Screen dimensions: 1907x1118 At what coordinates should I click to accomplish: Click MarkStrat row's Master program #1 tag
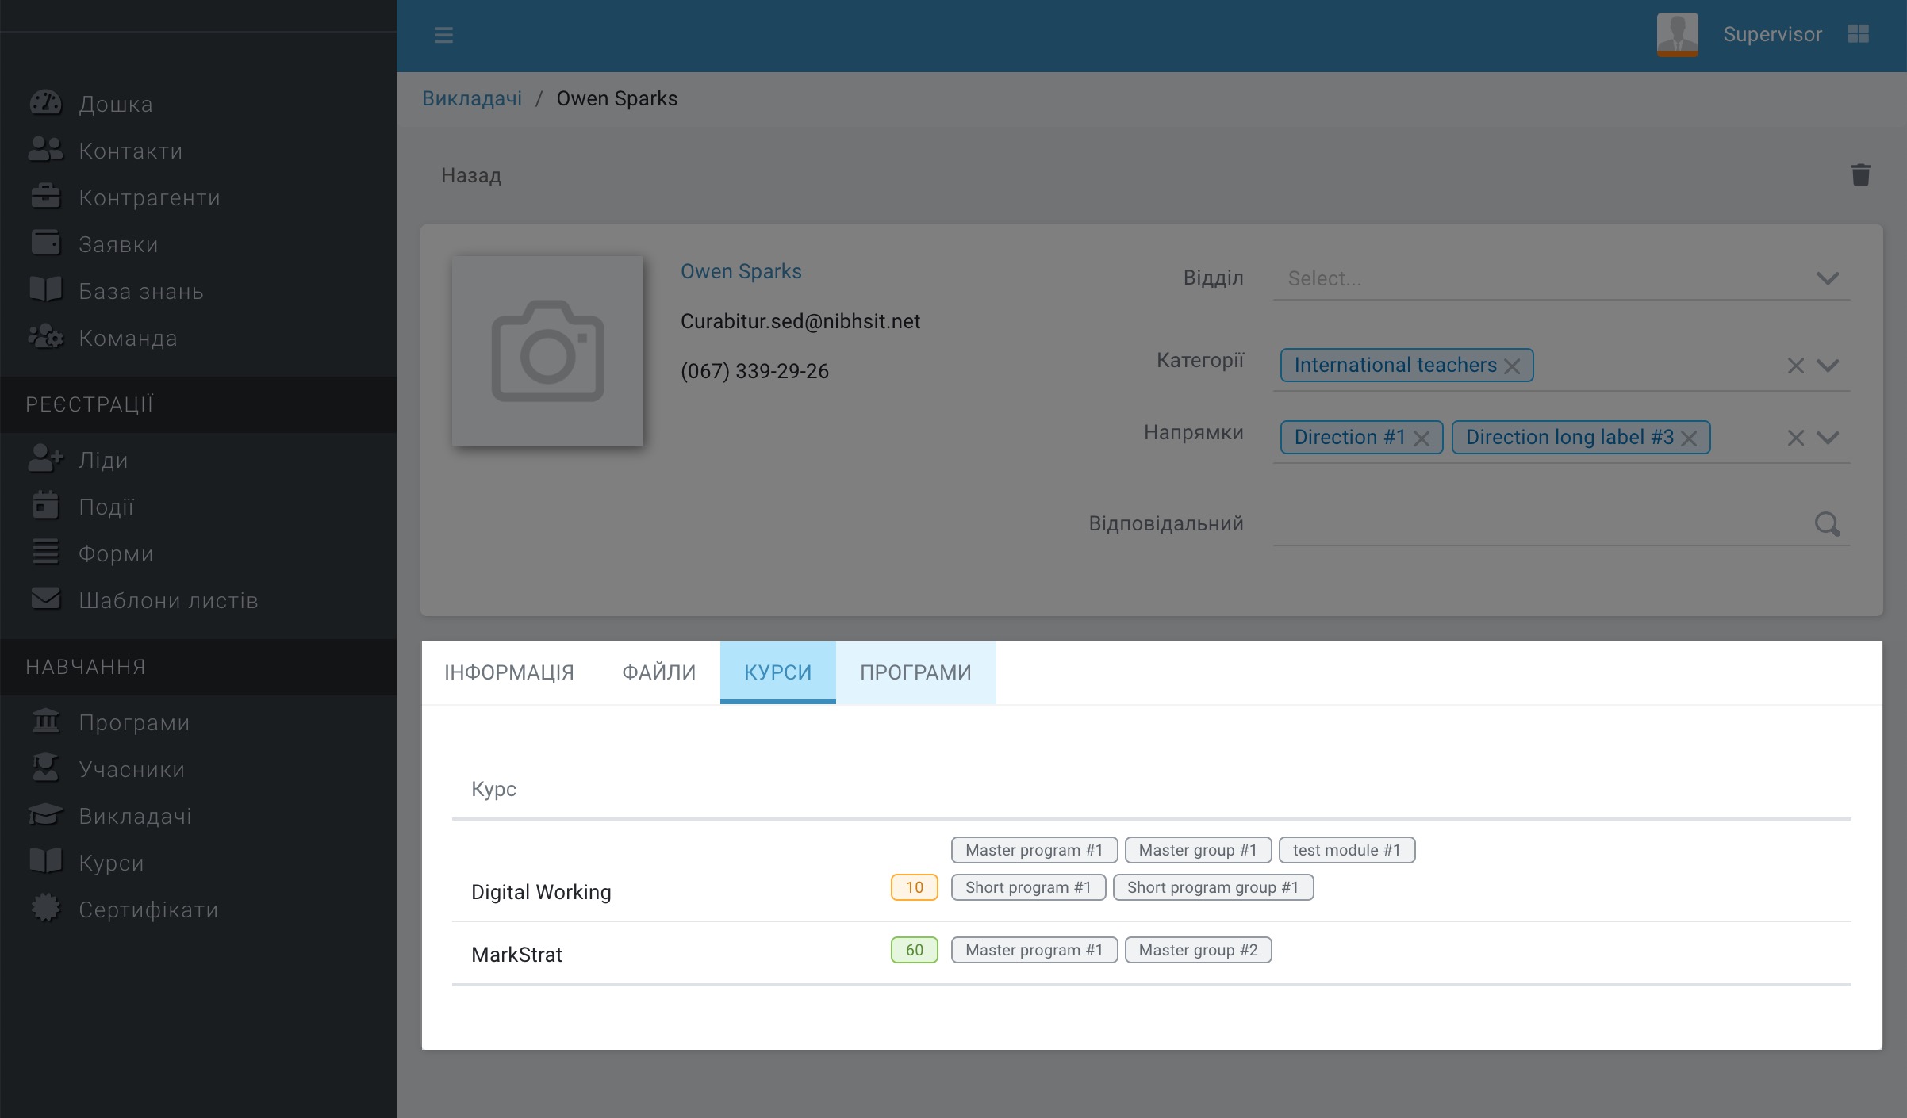[x=1034, y=950]
